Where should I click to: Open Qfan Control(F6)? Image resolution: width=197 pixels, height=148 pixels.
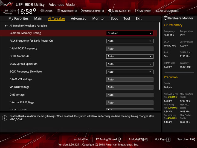click(x=92, y=11)
